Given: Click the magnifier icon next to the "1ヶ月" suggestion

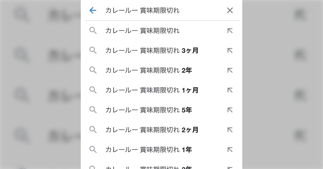Looking at the screenshot, I should coord(93,90).
